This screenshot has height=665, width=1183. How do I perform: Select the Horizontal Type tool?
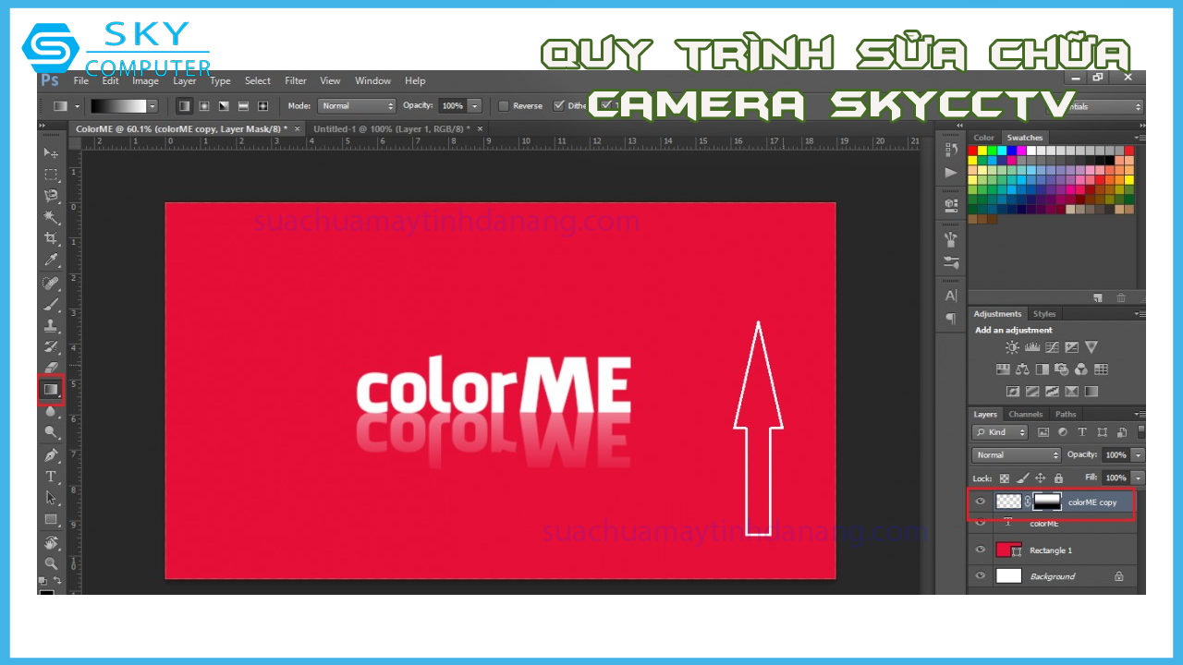tap(51, 477)
